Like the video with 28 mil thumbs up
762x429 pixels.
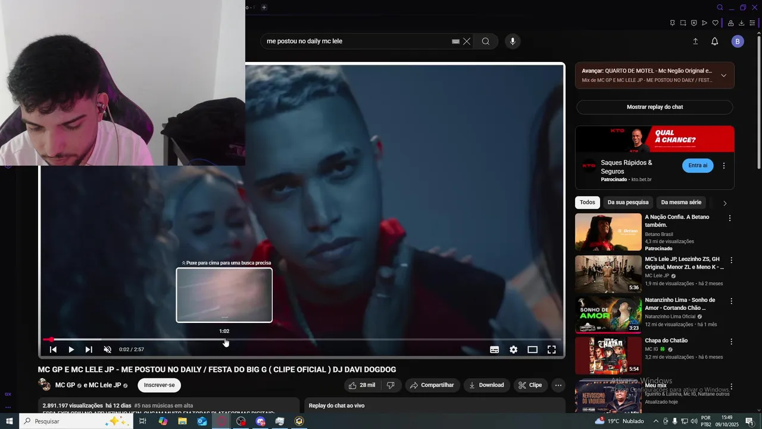point(362,386)
